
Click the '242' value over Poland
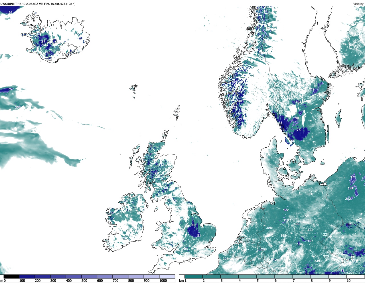348,199
